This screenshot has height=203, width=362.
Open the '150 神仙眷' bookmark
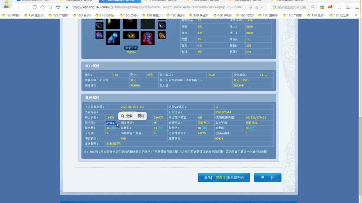tap(223, 15)
